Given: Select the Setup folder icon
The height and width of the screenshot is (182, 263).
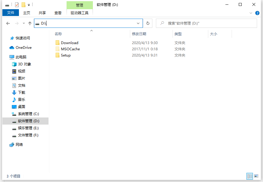Looking at the screenshot, I should (57, 55).
